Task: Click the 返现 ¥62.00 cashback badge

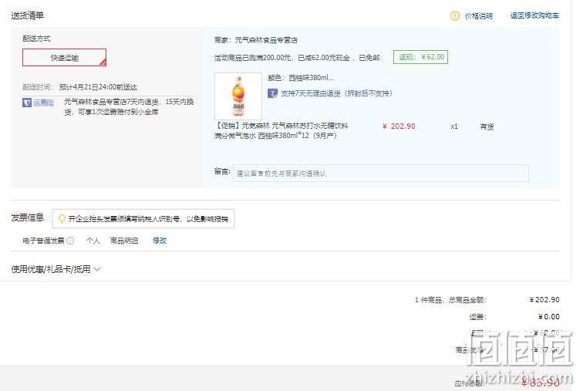Action: pyautogui.click(x=420, y=57)
